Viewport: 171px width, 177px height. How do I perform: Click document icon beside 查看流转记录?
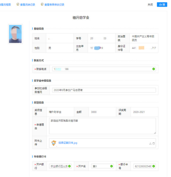click(18, 4)
